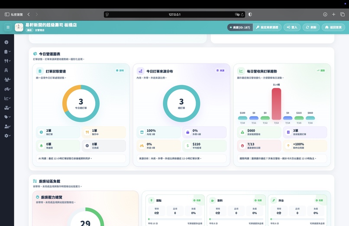Image resolution: width=349 pixels, height=226 pixels.
Task: Click the 甜點 station load progress bar
Action: pyautogui.click(x=175, y=219)
